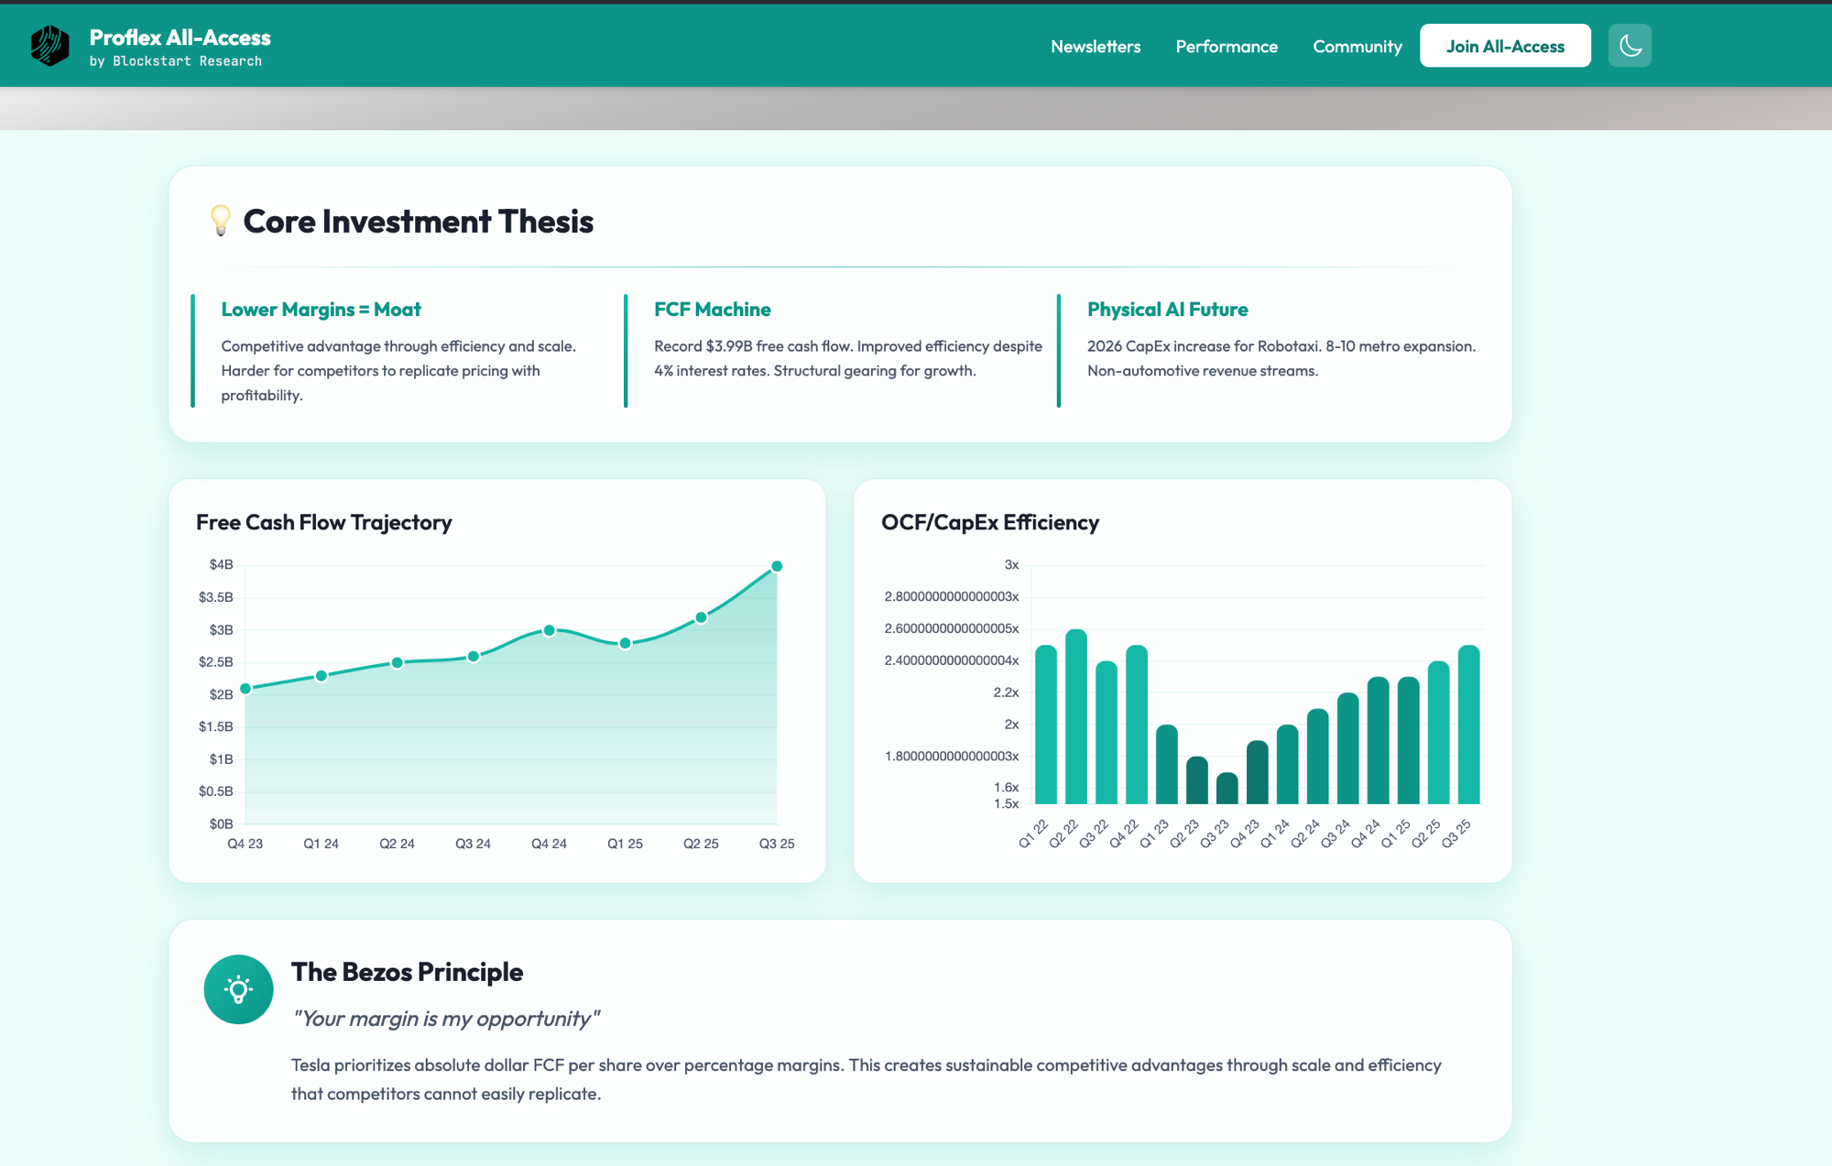Click the Q3 25 bar in OCF/CapEx chart
Viewport: 1832px width, 1166px height.
[1469, 725]
